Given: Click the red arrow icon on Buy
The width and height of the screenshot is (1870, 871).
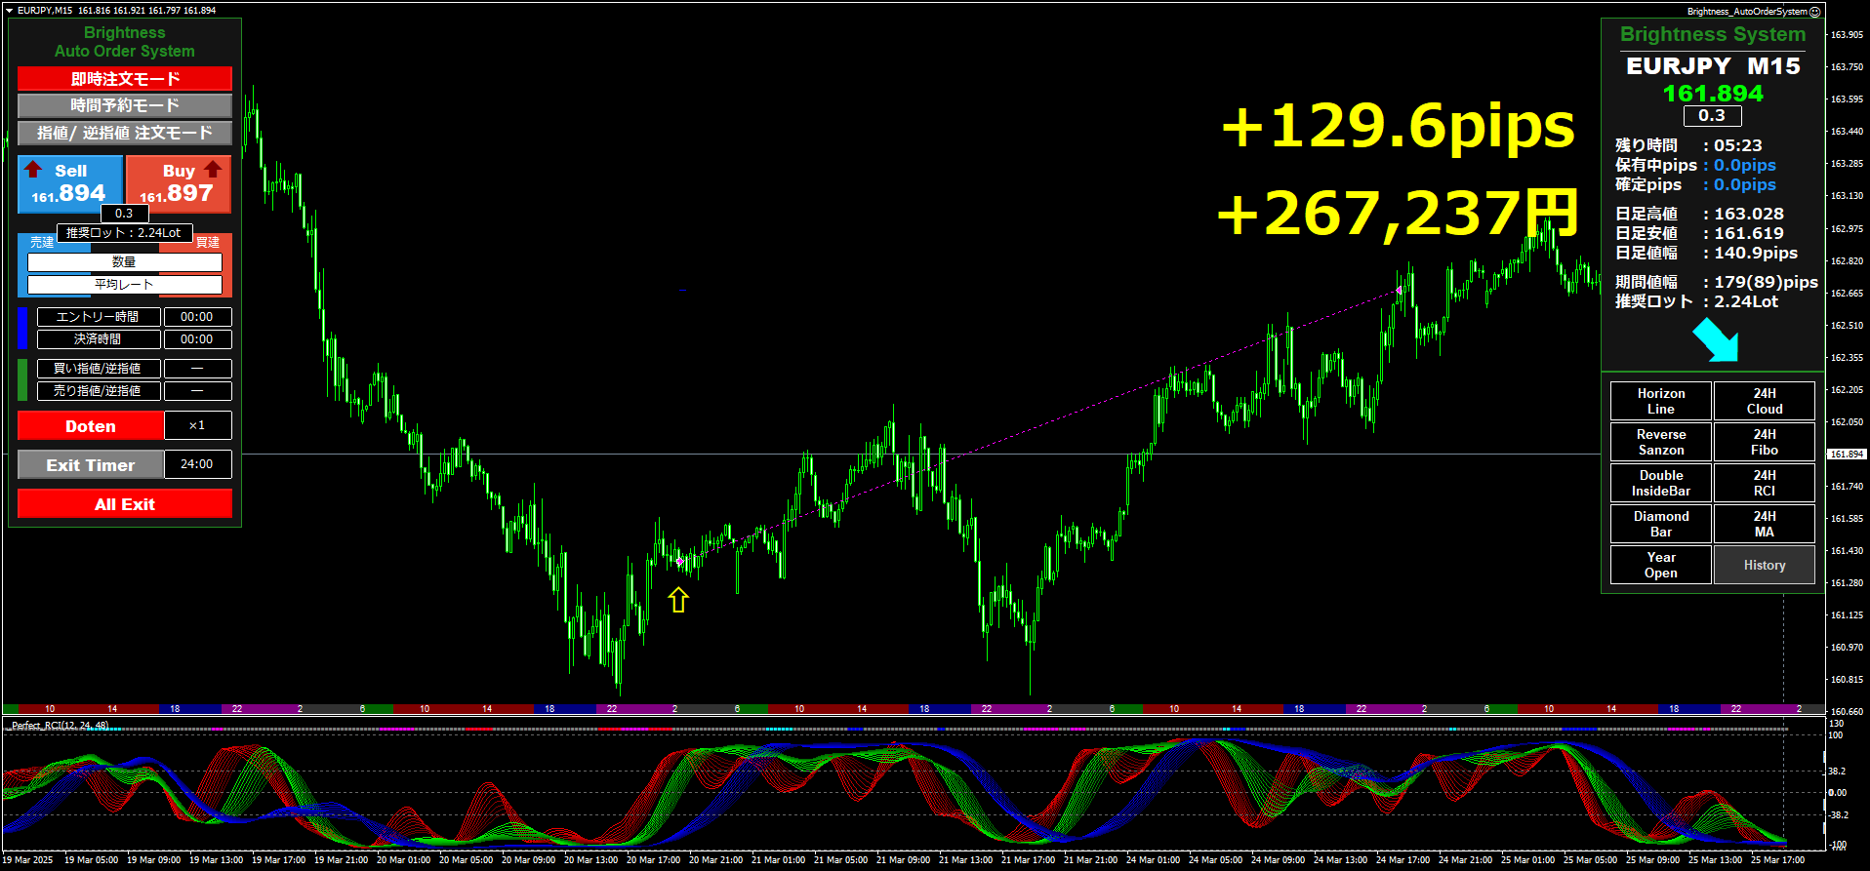Looking at the screenshot, I should pyautogui.click(x=213, y=170).
